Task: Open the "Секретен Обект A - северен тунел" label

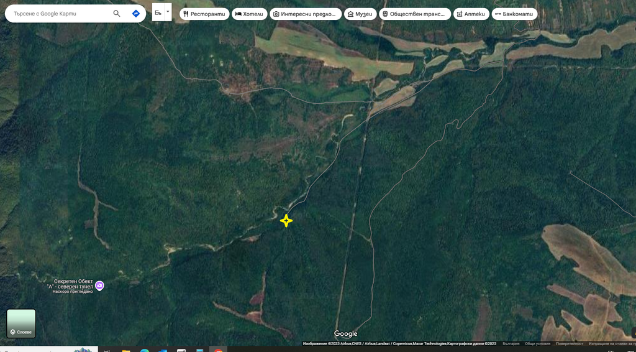Action: click(x=68, y=284)
